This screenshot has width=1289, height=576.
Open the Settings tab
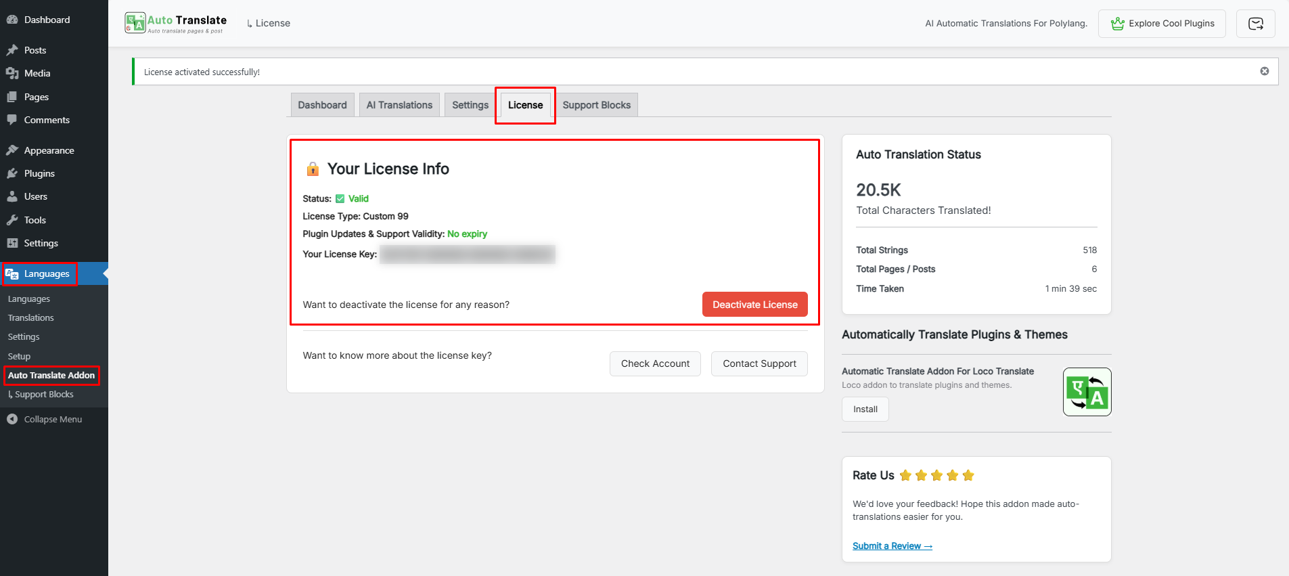click(470, 105)
